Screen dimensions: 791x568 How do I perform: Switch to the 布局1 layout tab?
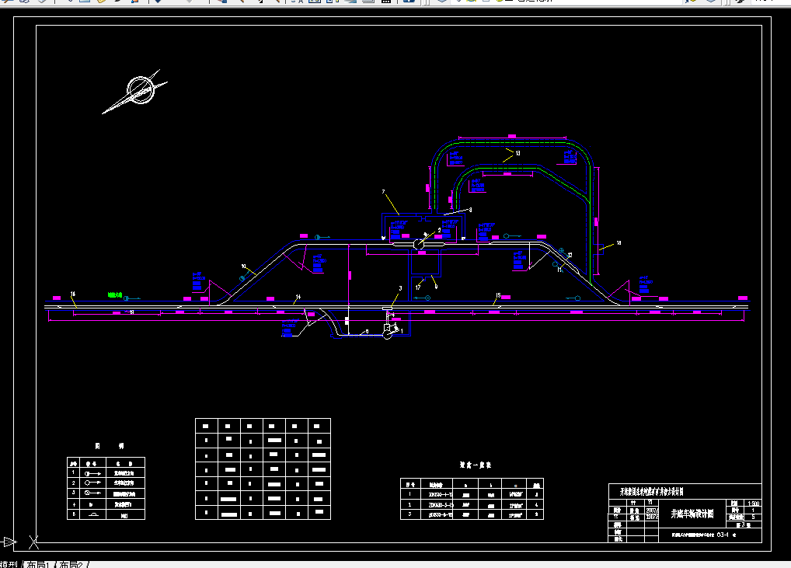tap(38, 564)
